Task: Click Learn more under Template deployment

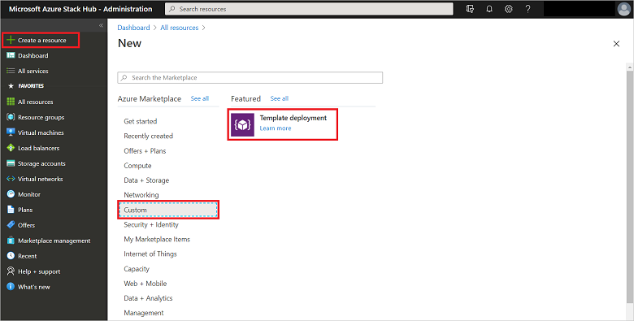Action: click(x=276, y=128)
